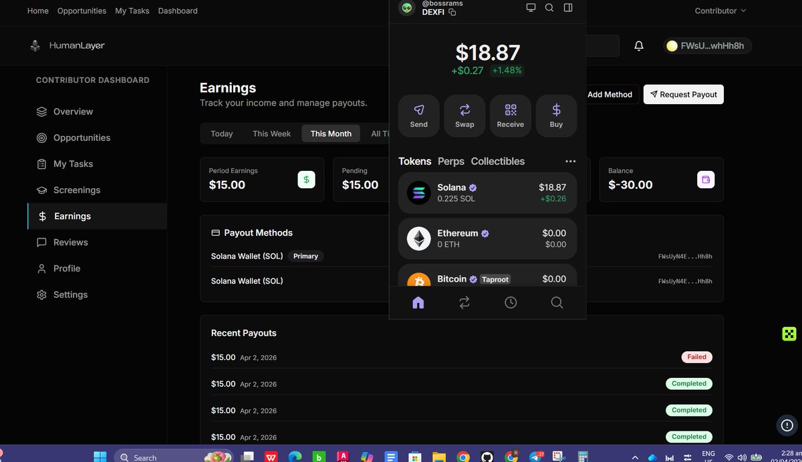The image size is (802, 462).
Task: Click the Buy button in wallet
Action: click(x=556, y=115)
